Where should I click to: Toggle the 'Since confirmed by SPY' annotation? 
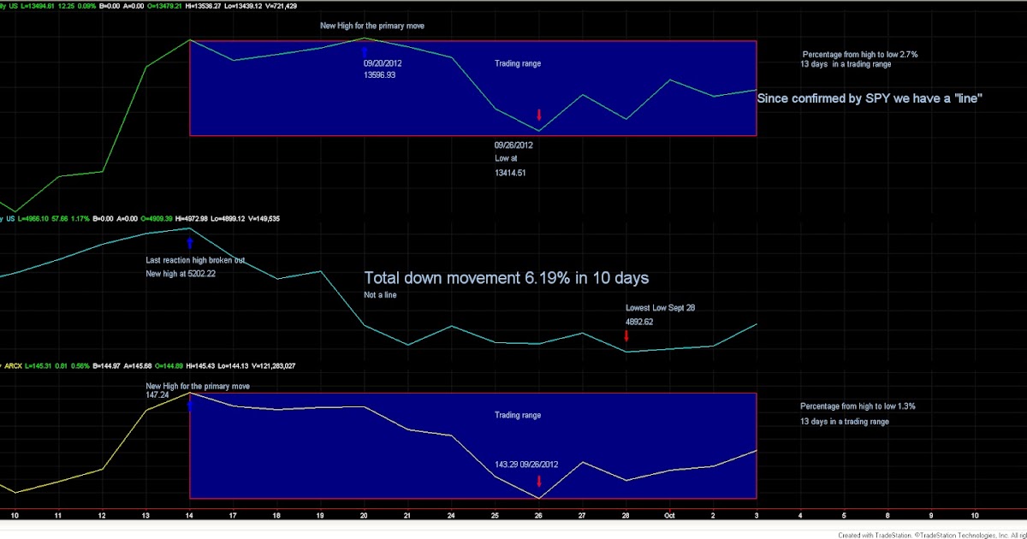(869, 98)
